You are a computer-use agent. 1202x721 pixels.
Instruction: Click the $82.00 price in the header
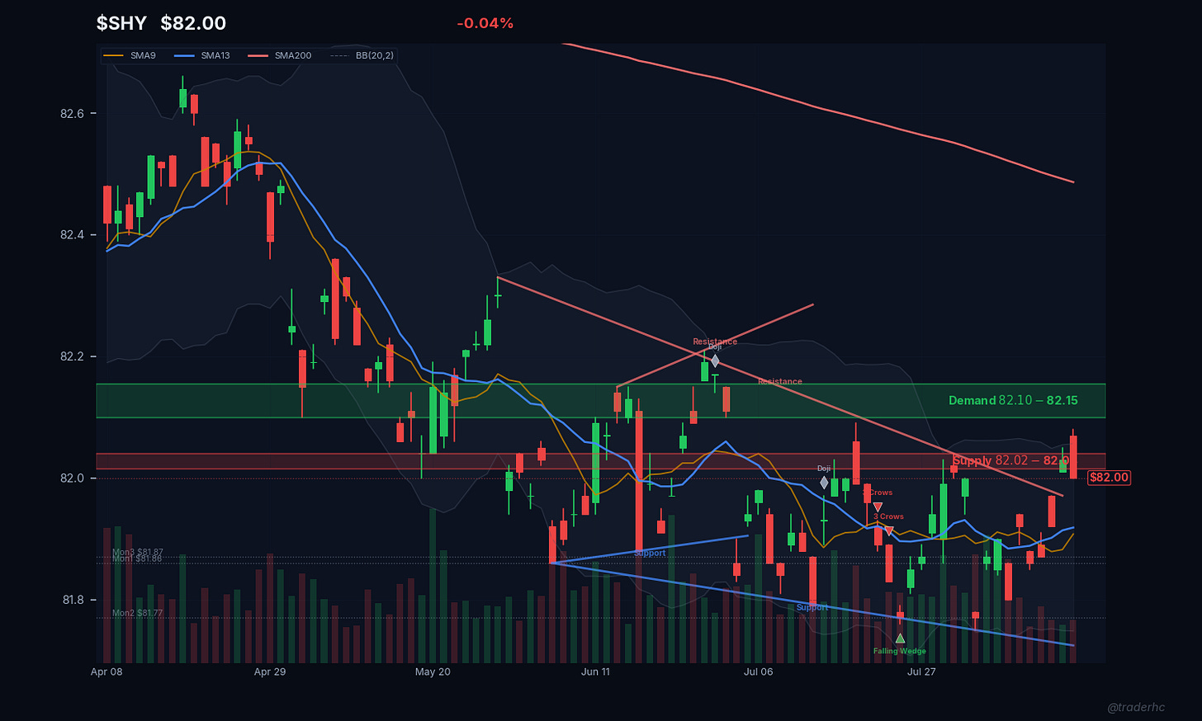193,23
